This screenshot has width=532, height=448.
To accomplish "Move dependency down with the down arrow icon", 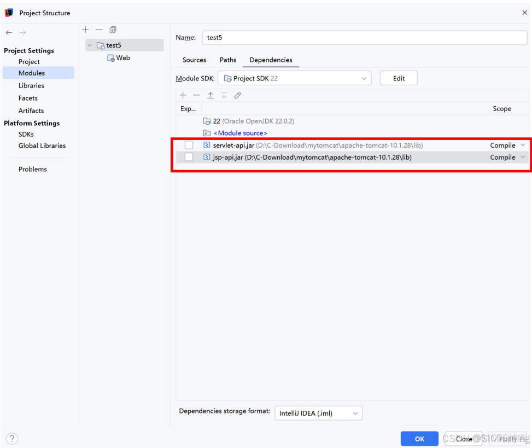I will [x=224, y=95].
